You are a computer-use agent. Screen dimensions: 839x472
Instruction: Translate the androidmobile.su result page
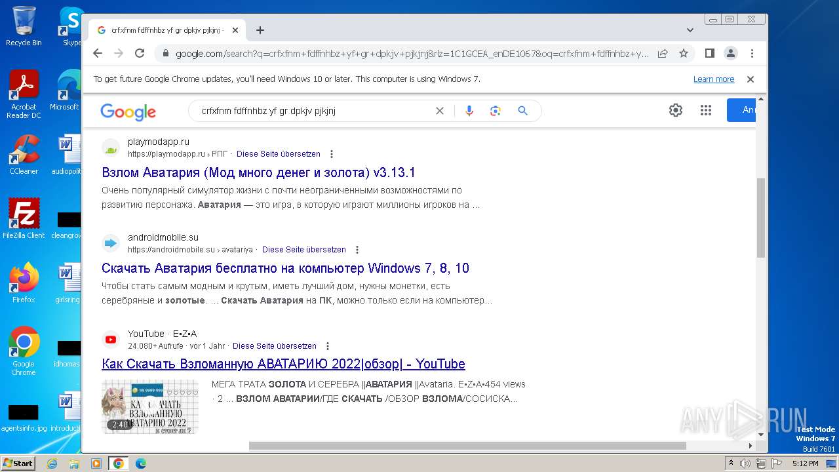(304, 250)
